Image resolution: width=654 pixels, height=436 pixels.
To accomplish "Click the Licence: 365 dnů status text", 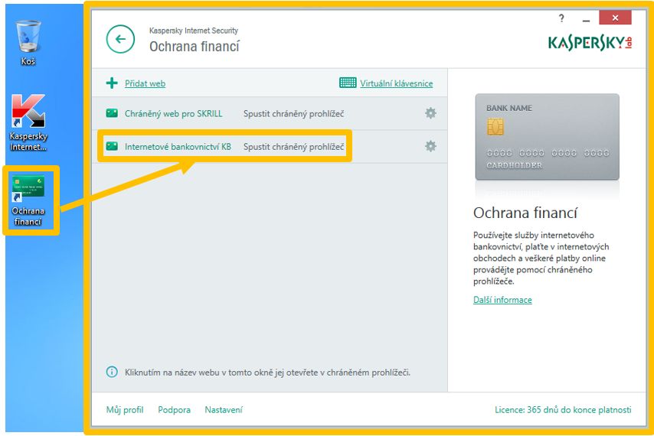I will (563, 410).
